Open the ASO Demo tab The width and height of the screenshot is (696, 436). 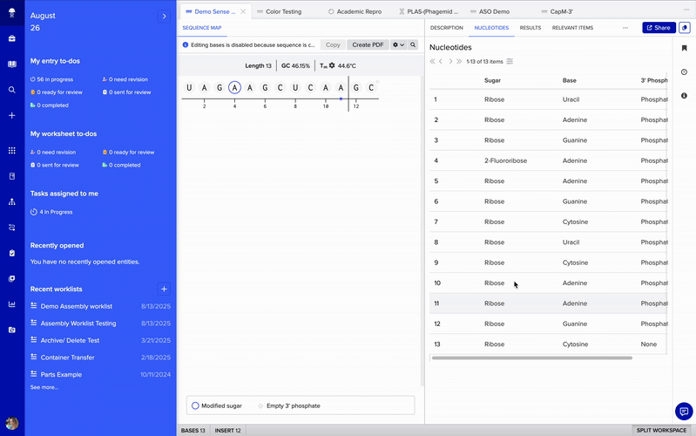tap(494, 11)
